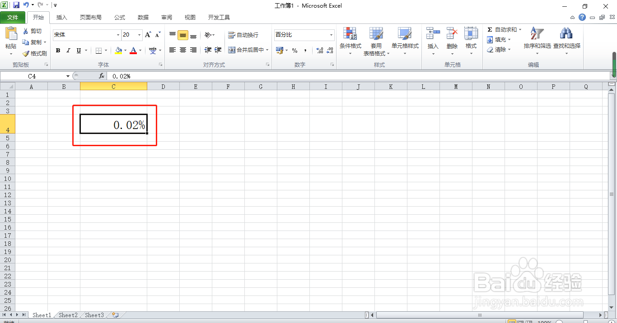Open the Fill (填充) menu

499,40
